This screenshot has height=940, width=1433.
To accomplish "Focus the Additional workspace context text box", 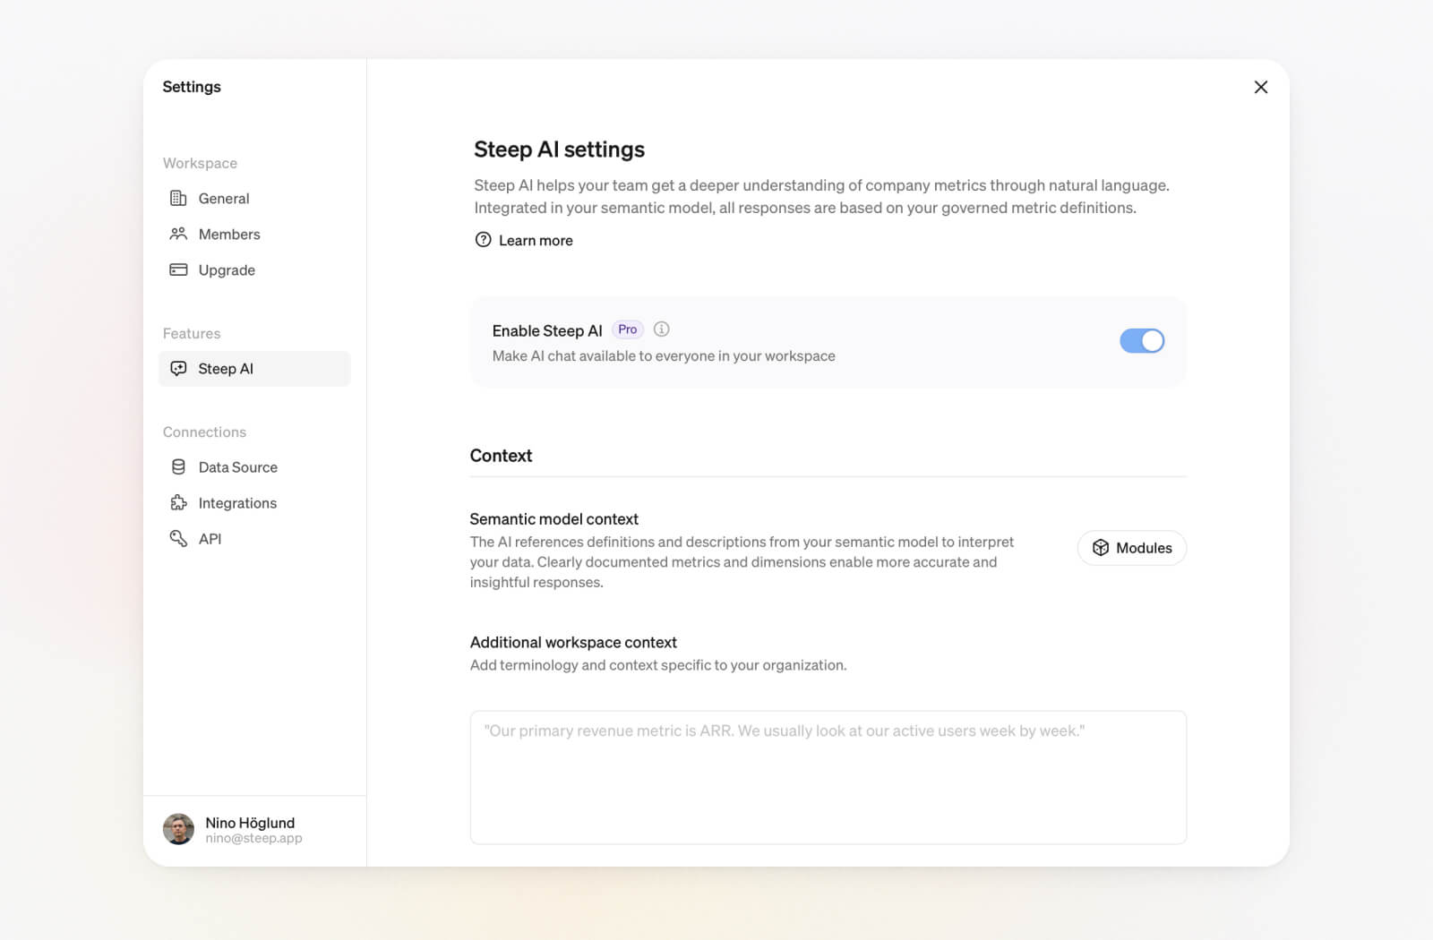I will 828,777.
